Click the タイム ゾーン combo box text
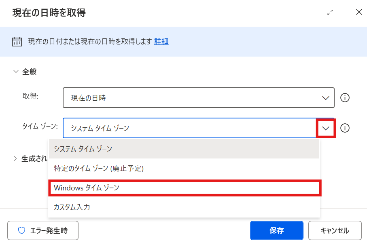 [100, 128]
